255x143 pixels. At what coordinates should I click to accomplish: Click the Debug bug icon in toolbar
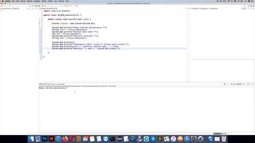click(33, 6)
